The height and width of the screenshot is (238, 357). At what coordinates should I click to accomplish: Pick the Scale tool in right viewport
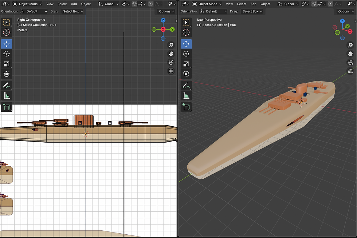click(x=186, y=64)
